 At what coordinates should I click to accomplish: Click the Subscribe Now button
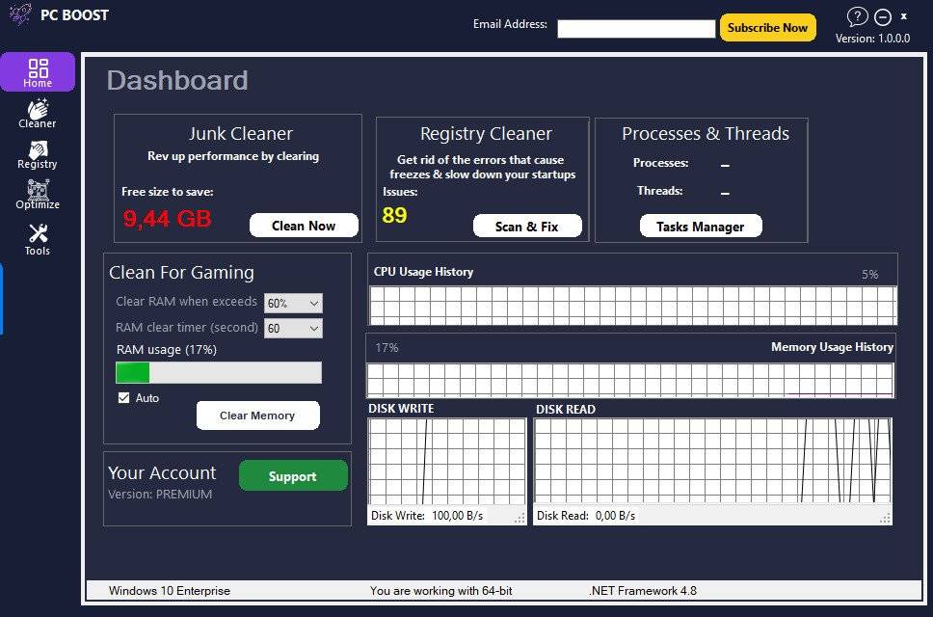point(767,27)
